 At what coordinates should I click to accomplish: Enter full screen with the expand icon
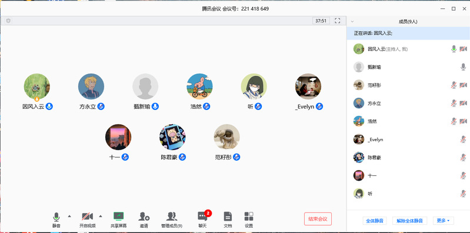click(338, 21)
